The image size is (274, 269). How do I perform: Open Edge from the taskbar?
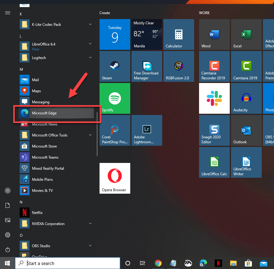click(203, 263)
